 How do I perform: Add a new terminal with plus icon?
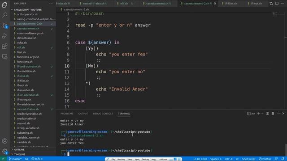click(259, 114)
